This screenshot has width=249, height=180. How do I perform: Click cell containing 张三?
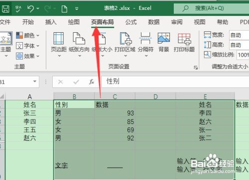[29, 113]
